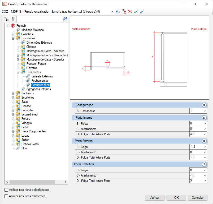Click the Dimensões Externas tag icon
Screen dimensions: 213x204
[x=23, y=43]
